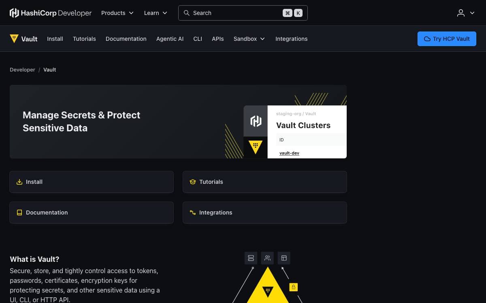This screenshot has width=486, height=303.
Task: Go to Developer breadcrumb link
Action: (22, 69)
